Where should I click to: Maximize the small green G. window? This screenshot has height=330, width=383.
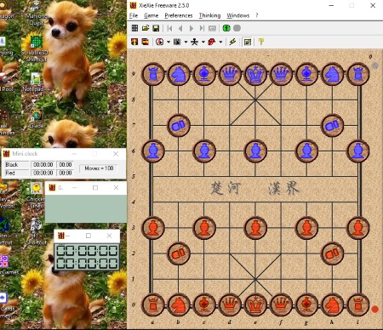[x=95, y=188]
